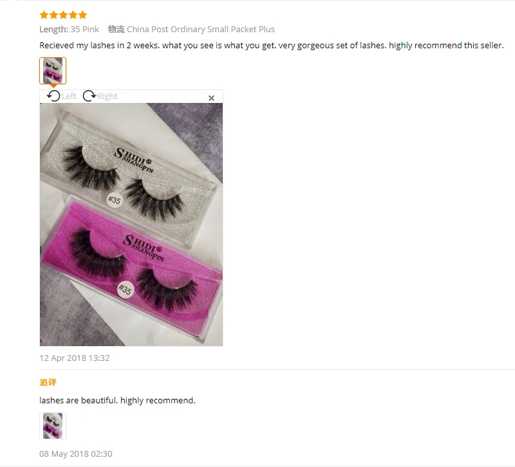Click the 'Recieved my lashes in 2 weeks' review text
Screen dimensions: 515x467
coord(271,45)
